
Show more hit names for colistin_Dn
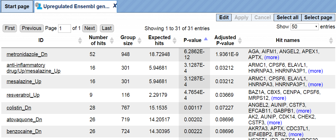click(304, 111)
